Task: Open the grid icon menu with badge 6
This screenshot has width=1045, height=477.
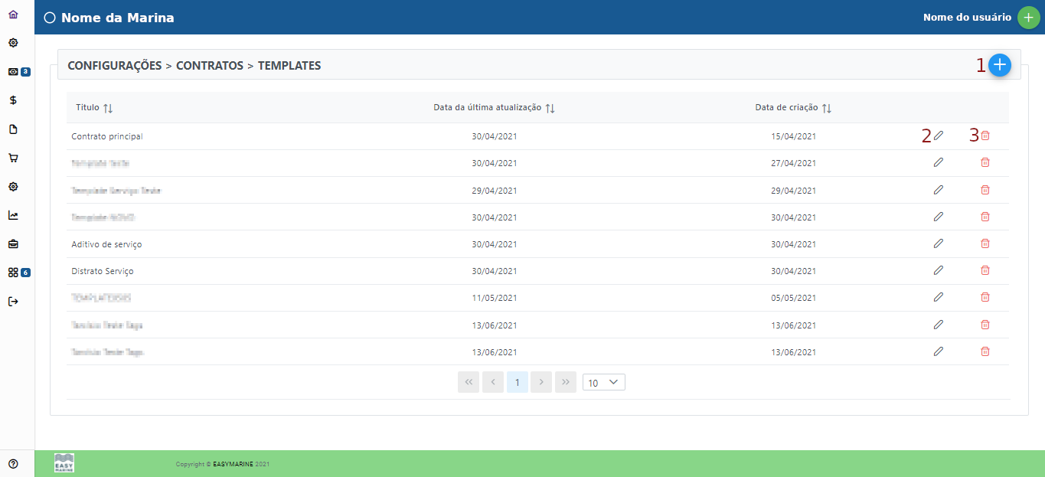Action: (x=13, y=273)
